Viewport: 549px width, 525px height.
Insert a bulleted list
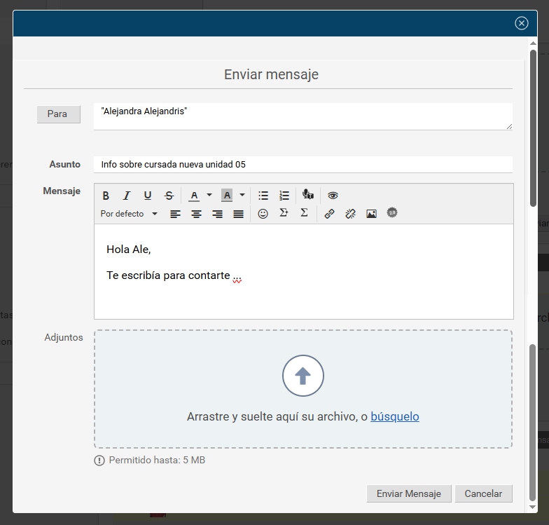(x=263, y=196)
